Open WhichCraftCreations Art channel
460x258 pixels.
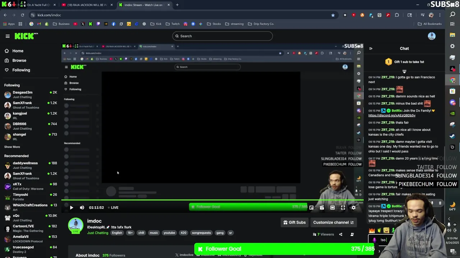(31, 207)
